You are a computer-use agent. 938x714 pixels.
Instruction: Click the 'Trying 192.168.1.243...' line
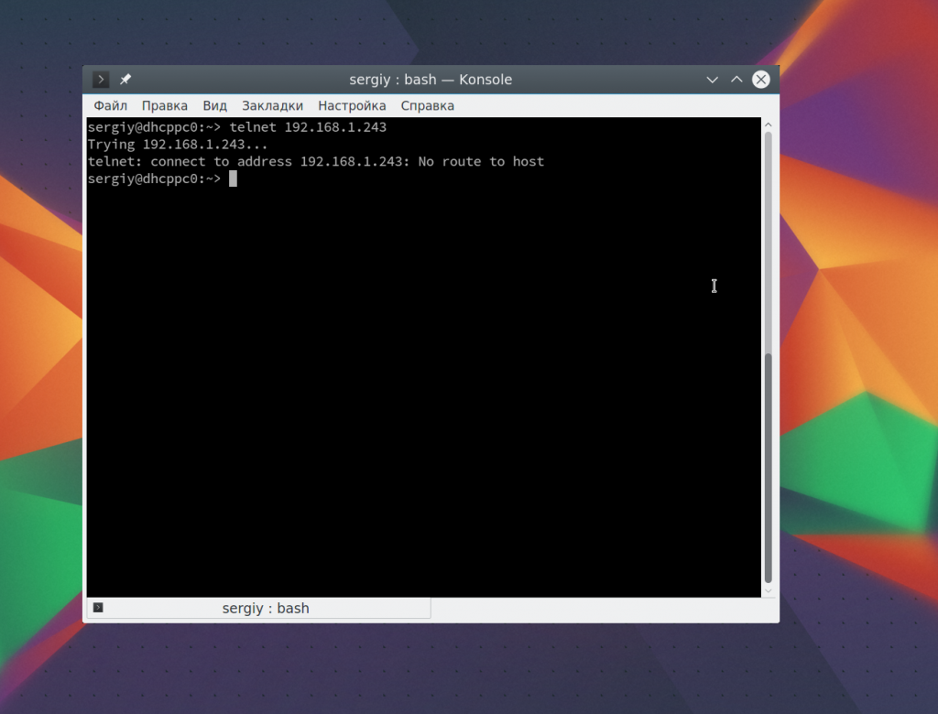click(x=178, y=145)
